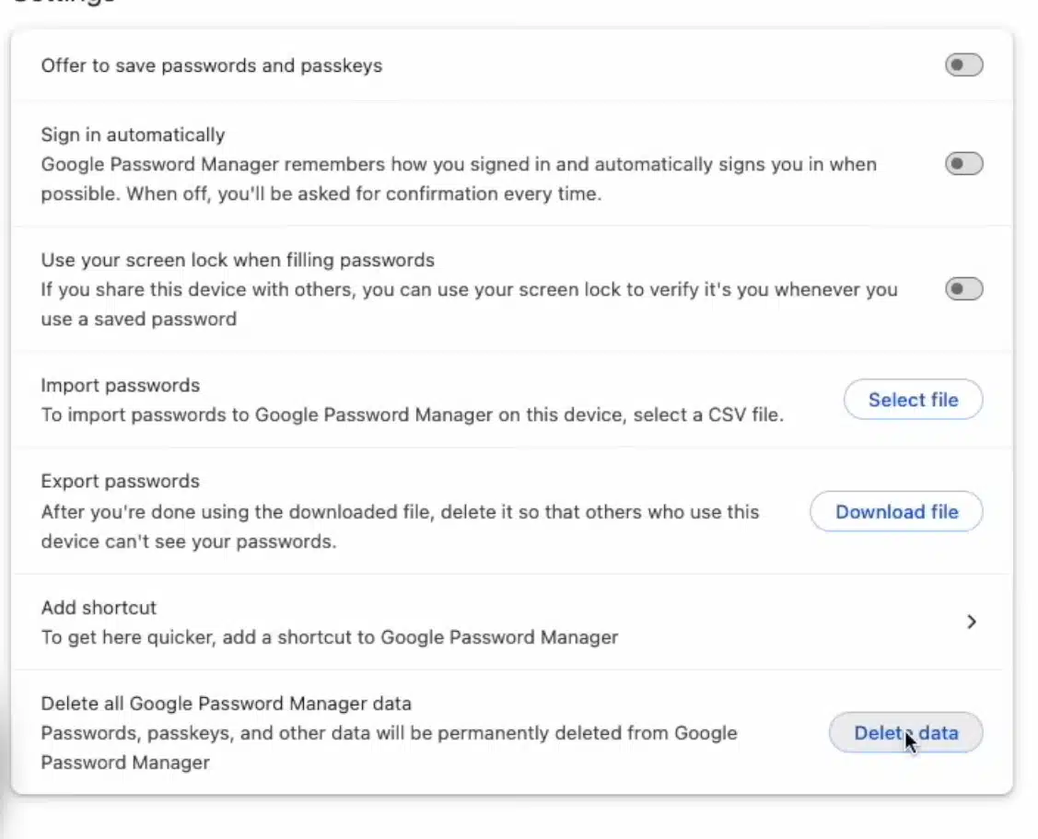
Task: Click the Delete all Google Password Manager data row
Action: pos(368,732)
